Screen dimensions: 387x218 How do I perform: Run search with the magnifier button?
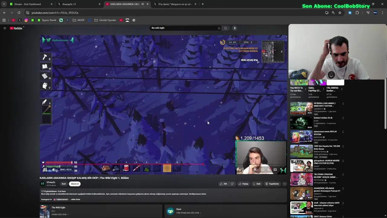coord(226,28)
